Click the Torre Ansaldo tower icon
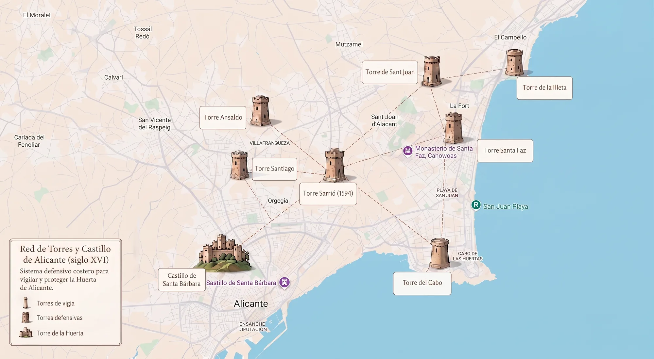Viewport: 654px width, 359px height. [x=260, y=111]
